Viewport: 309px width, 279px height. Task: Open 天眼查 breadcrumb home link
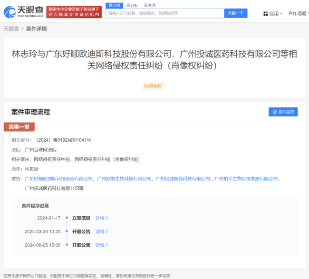pos(11,29)
